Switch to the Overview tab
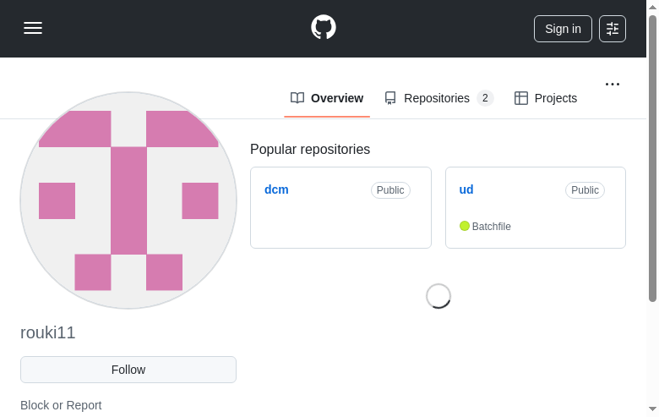This screenshot has width=659, height=417. click(x=336, y=98)
